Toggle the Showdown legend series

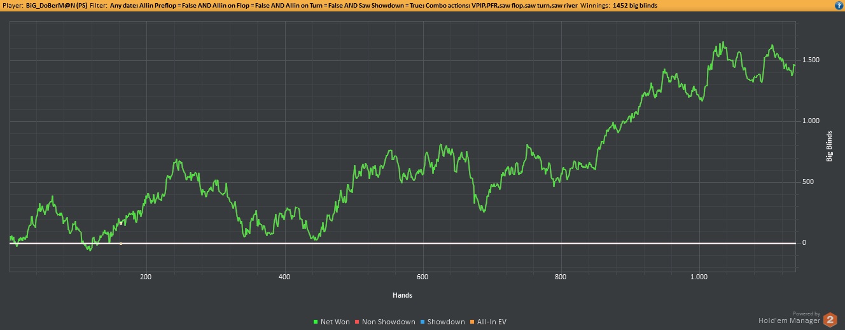click(446, 322)
